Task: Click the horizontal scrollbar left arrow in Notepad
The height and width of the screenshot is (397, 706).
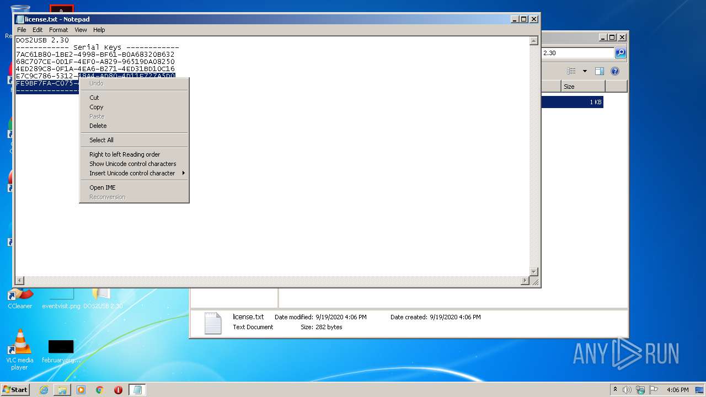Action: point(20,281)
